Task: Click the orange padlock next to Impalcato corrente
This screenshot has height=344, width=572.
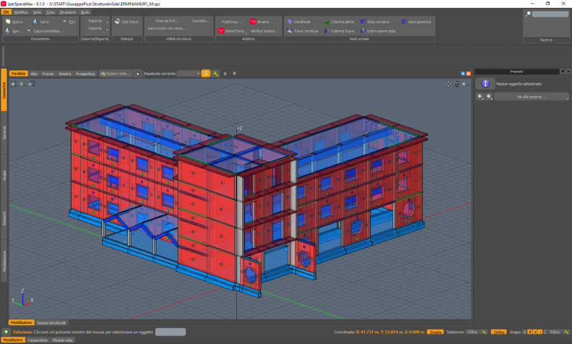Action: pyautogui.click(x=206, y=73)
